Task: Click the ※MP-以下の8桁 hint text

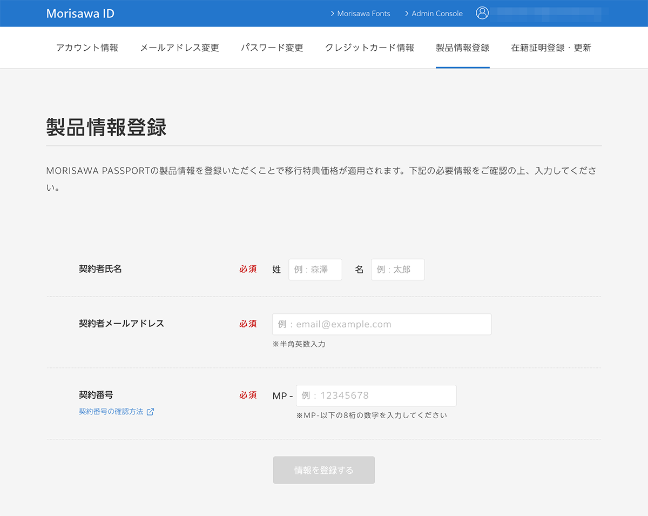Action: [x=372, y=416]
